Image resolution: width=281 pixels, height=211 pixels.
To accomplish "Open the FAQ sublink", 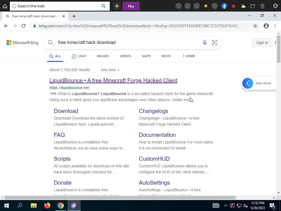I will pos(59,135).
